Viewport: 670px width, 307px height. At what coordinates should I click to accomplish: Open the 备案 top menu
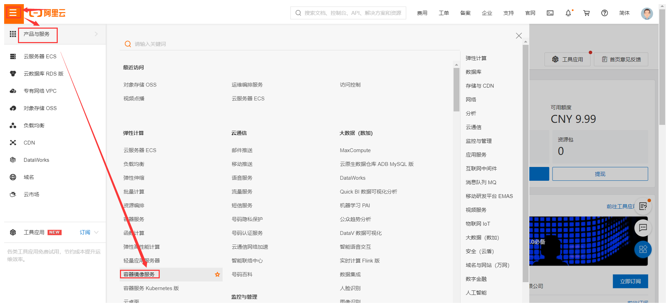tap(465, 13)
